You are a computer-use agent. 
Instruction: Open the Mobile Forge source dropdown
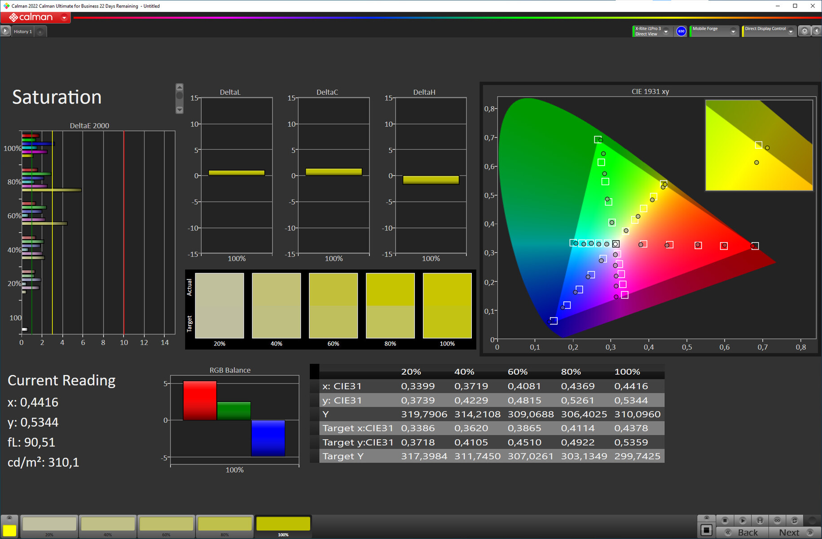[x=733, y=31]
